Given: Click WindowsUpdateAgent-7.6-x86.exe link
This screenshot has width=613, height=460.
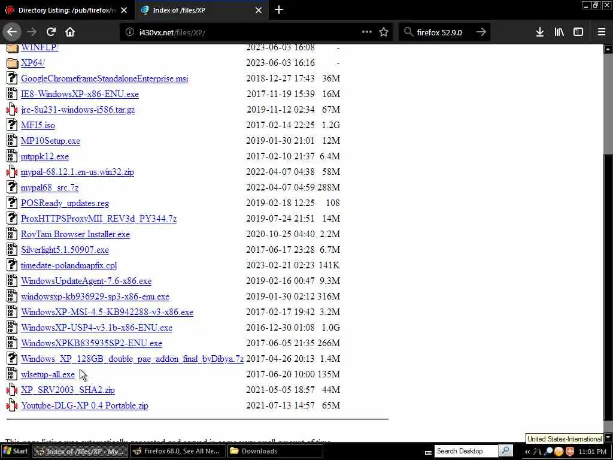Looking at the screenshot, I should tap(86, 281).
